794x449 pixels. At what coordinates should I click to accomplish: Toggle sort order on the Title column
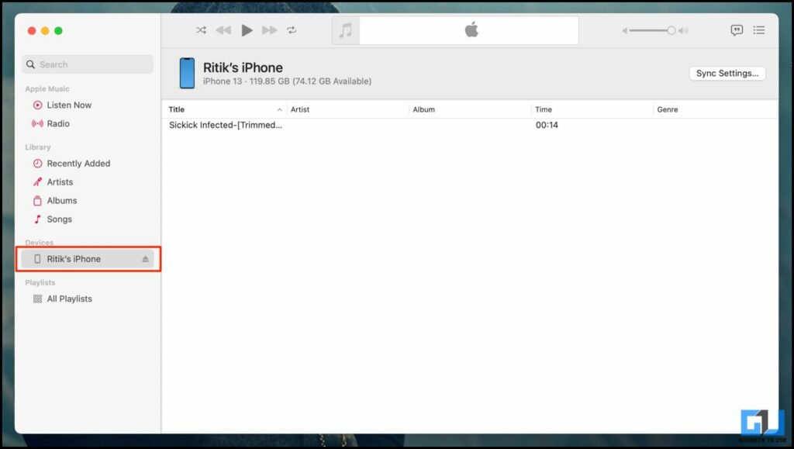tap(176, 109)
